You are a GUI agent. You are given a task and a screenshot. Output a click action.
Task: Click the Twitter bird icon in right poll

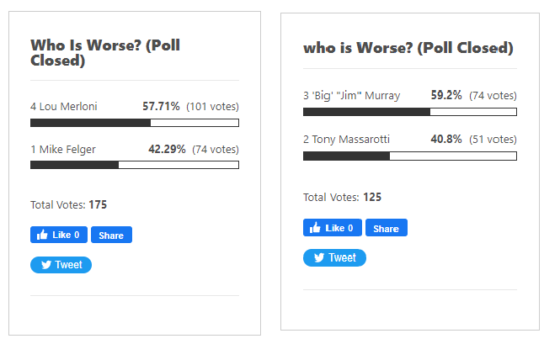point(318,257)
